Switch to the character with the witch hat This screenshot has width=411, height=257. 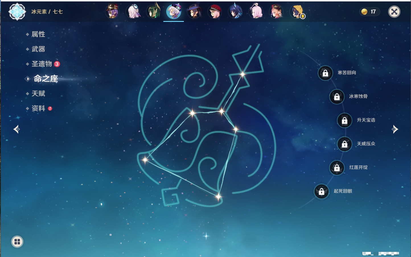coord(194,12)
